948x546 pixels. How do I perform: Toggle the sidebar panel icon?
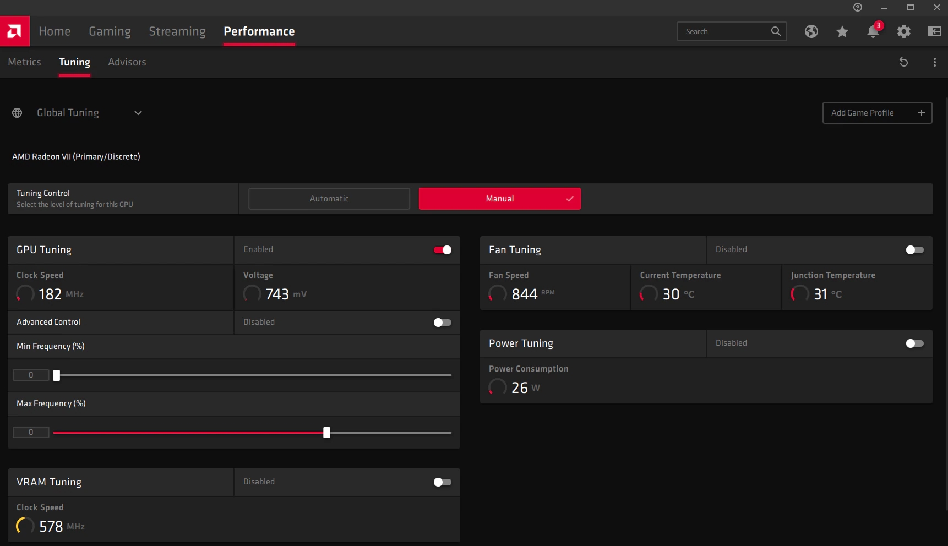[934, 31]
